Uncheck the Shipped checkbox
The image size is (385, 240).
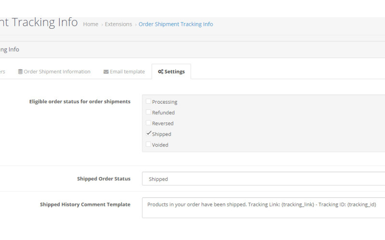click(x=148, y=133)
